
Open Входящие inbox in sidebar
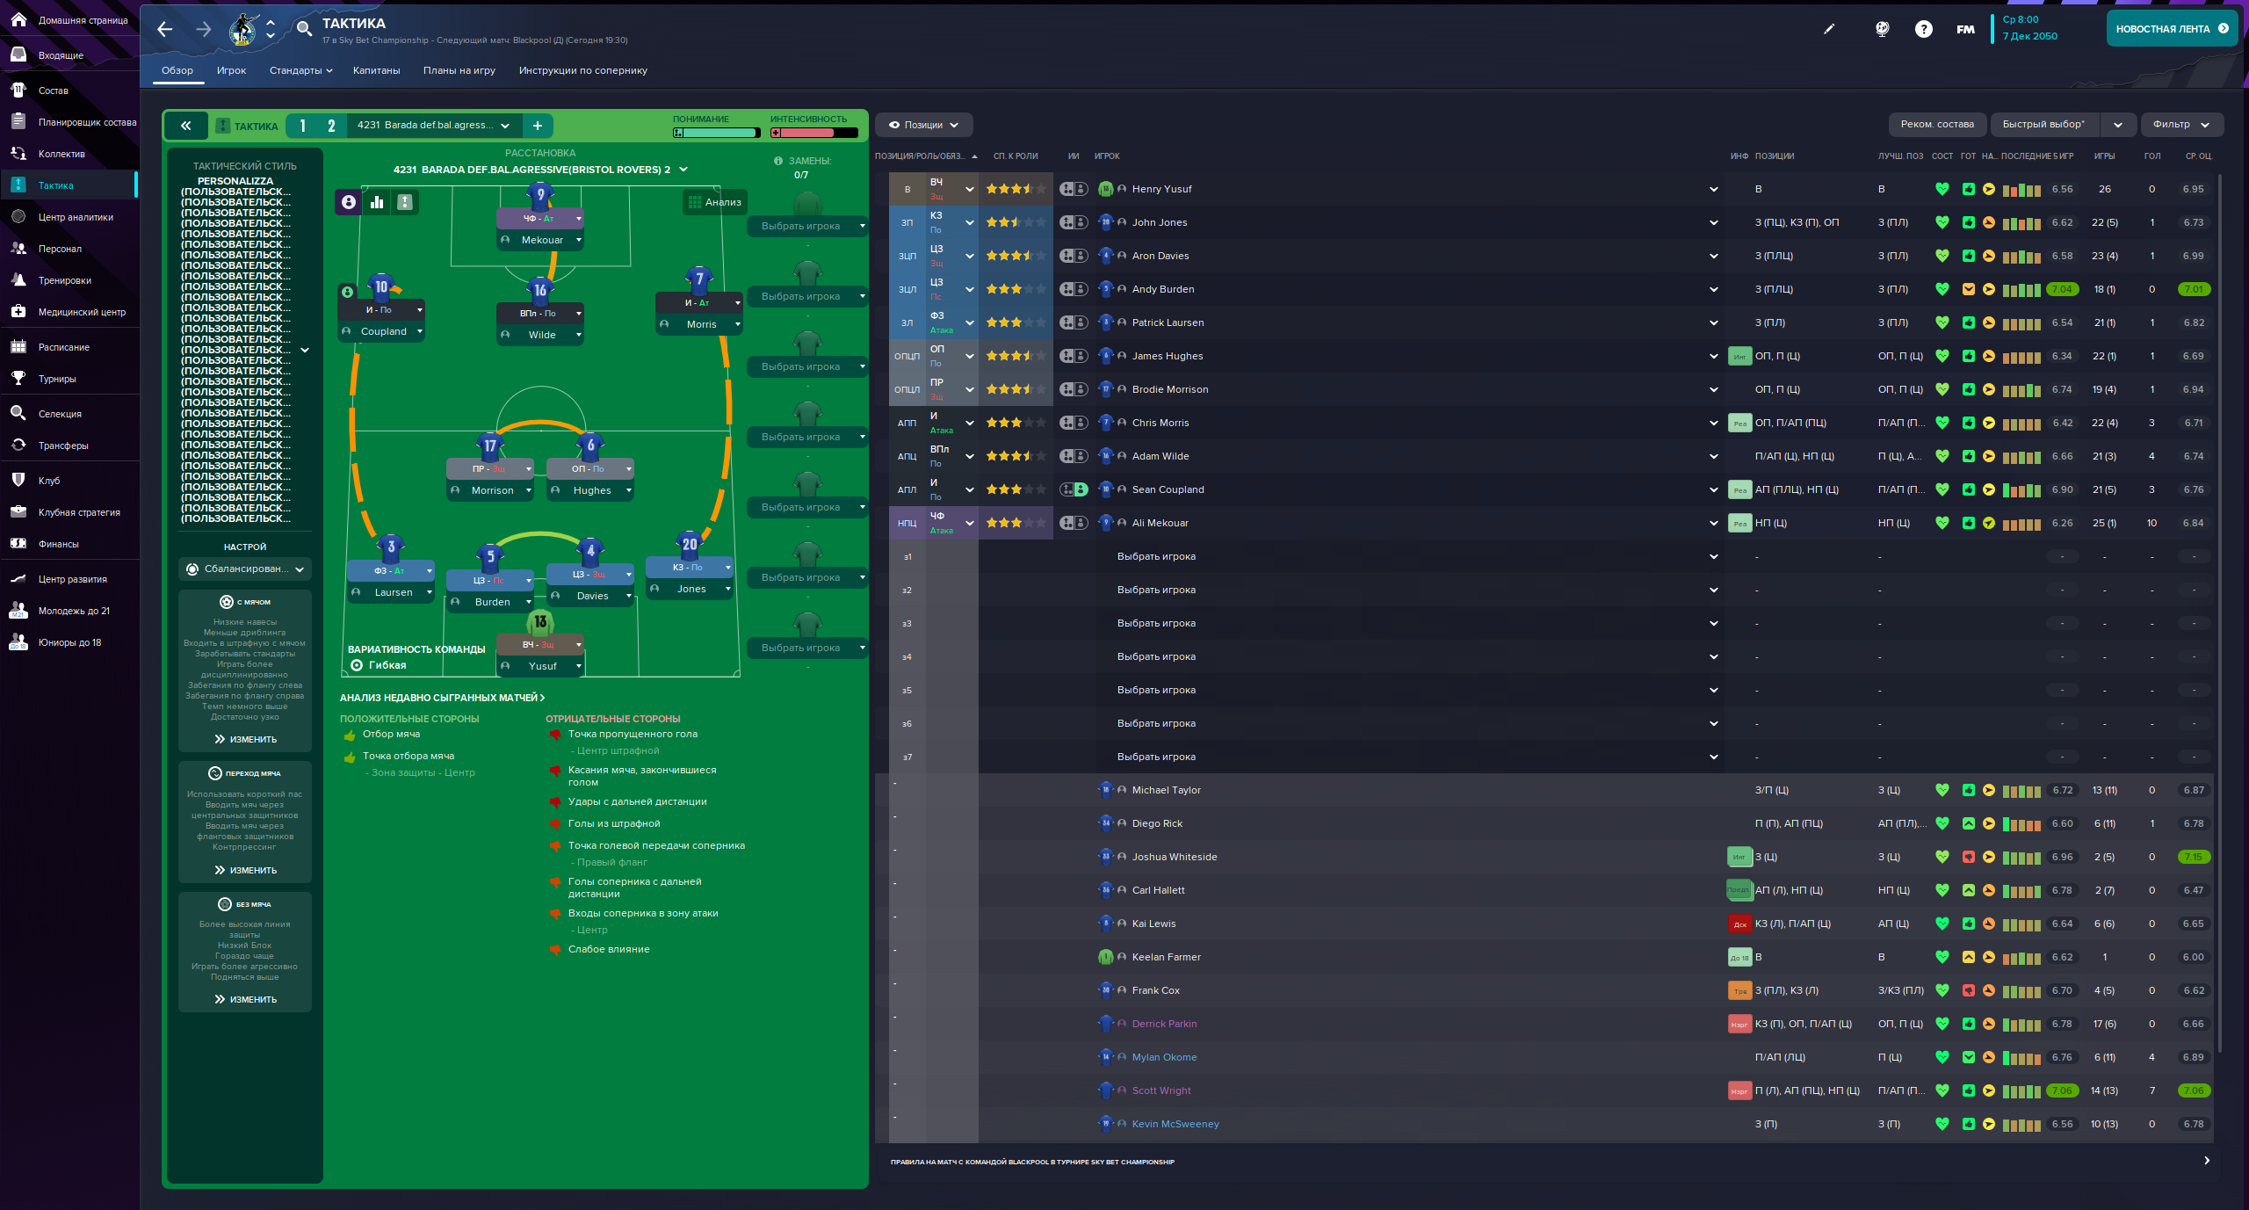coord(69,55)
